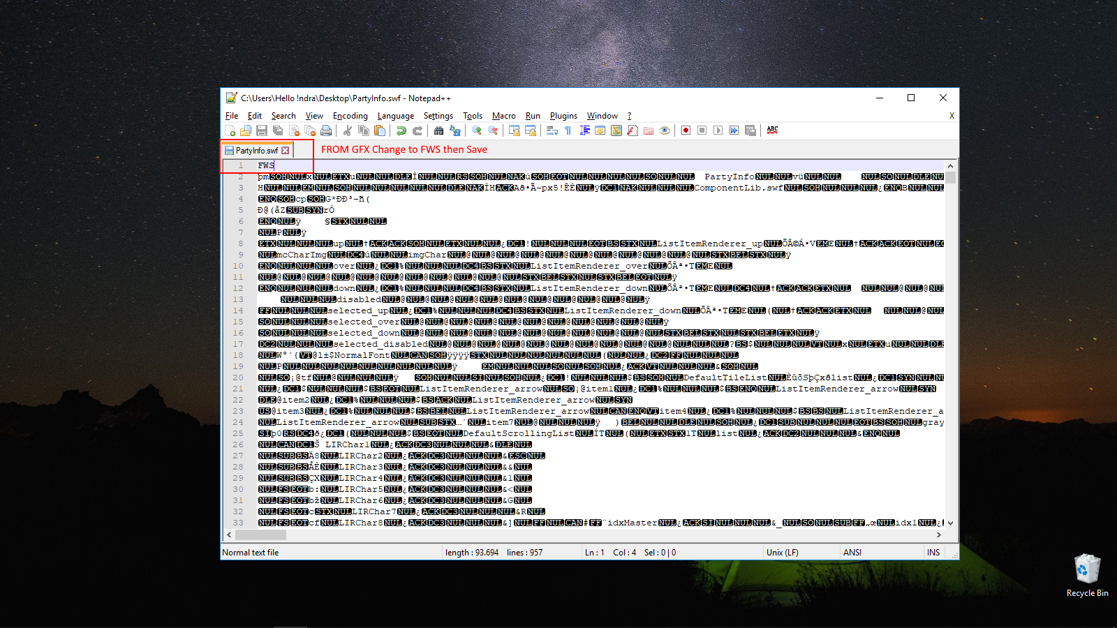Close the PartyInfo.swf tab
1117x628 pixels.
click(x=286, y=149)
